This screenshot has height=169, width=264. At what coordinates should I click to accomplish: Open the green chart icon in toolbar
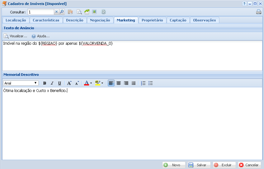click(87, 12)
